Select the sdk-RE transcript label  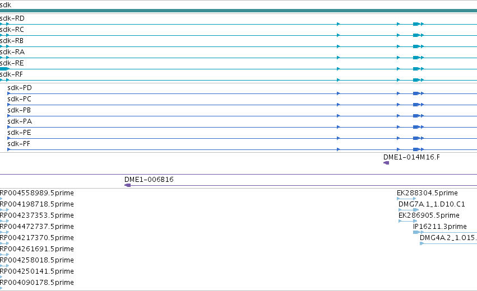point(12,63)
